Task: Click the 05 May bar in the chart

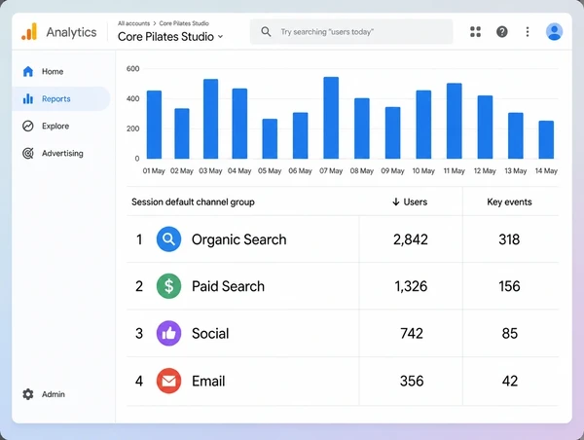Action: pyautogui.click(x=270, y=138)
